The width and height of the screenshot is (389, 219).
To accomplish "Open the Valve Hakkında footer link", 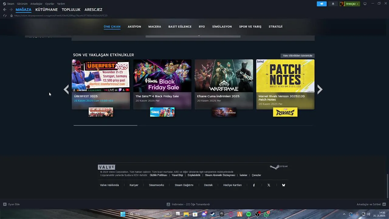I will point(109,185).
